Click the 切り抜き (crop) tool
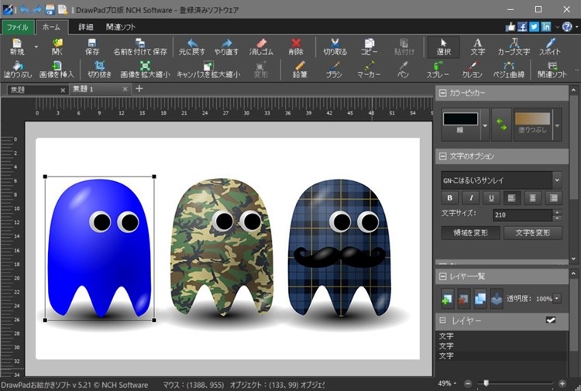The width and height of the screenshot is (581, 391). tap(98, 70)
